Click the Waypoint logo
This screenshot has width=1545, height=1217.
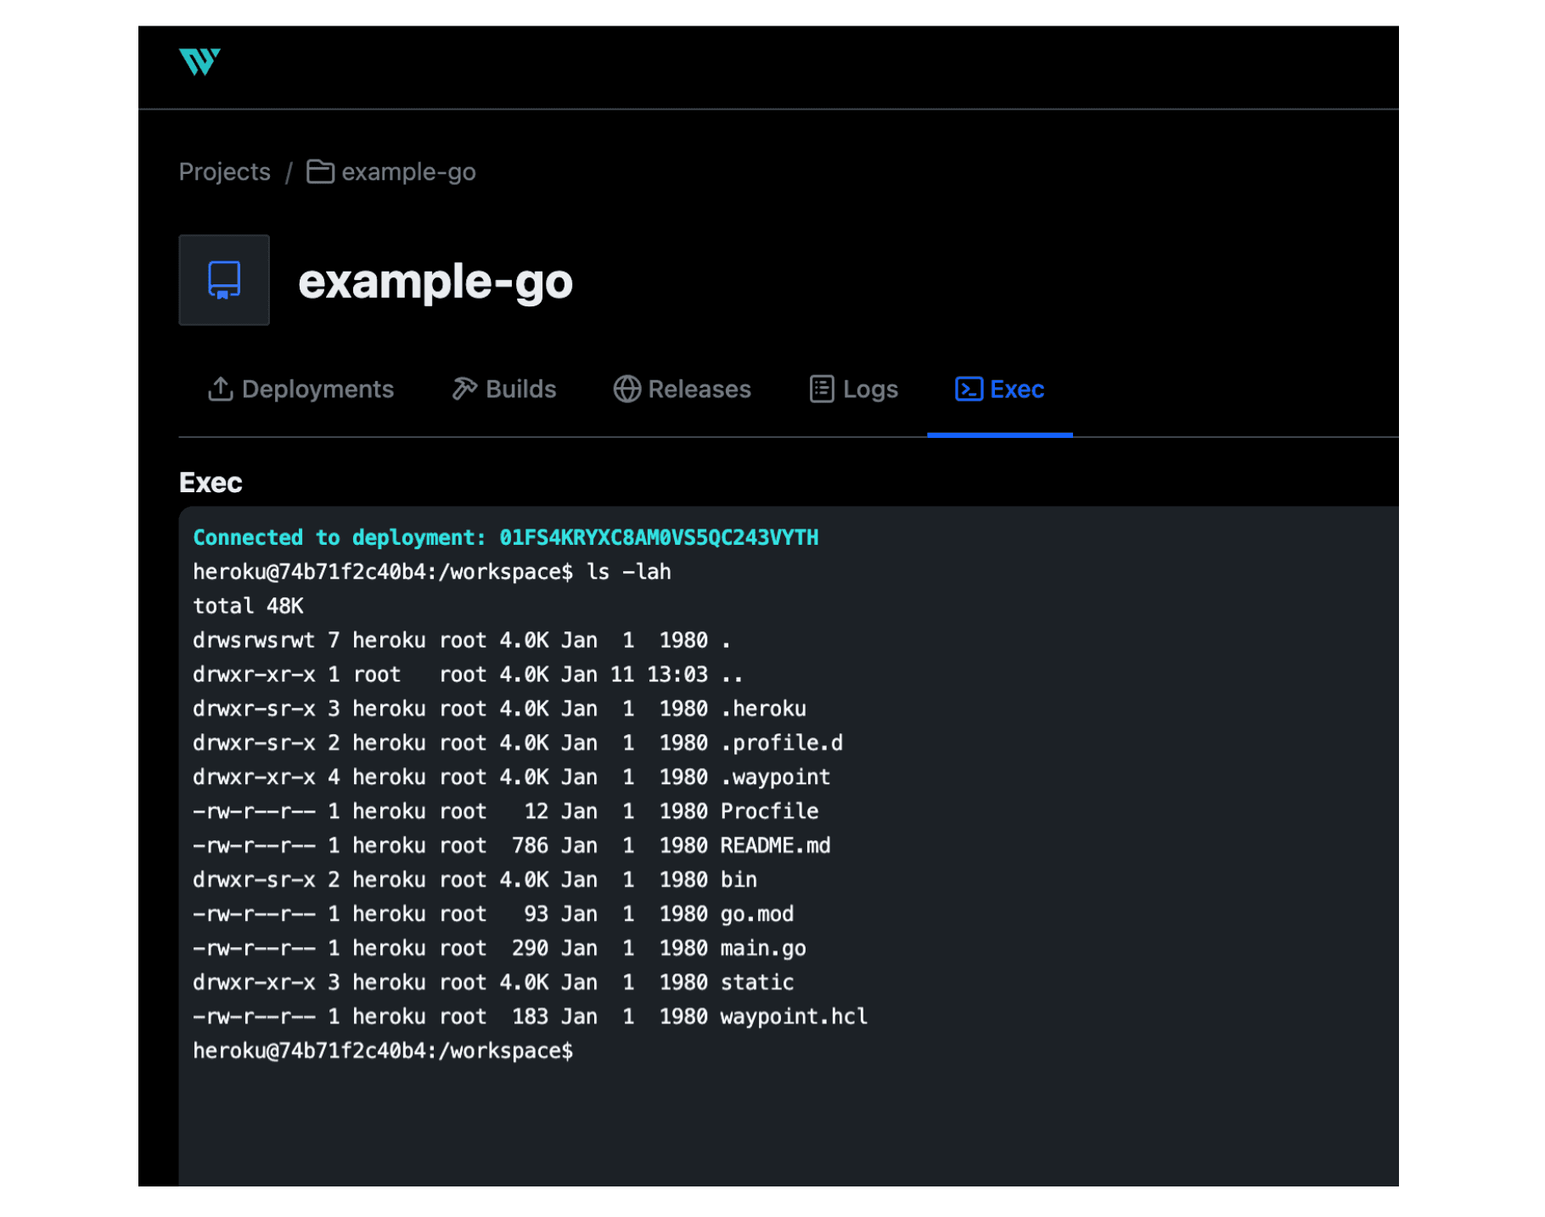coord(201,61)
